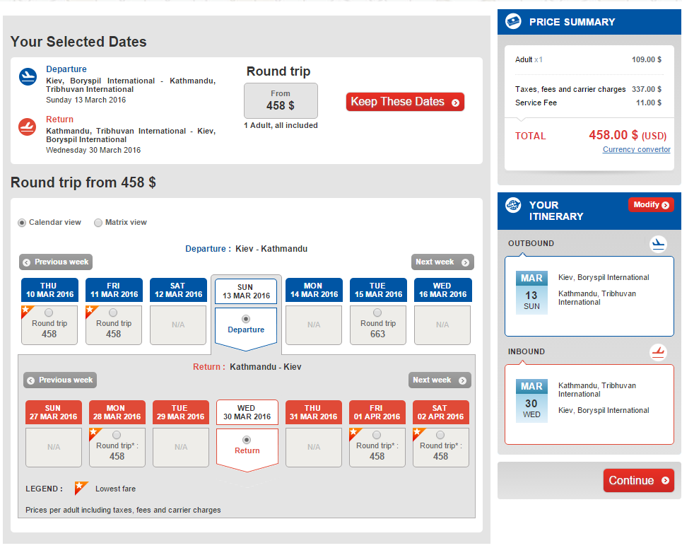
Task: Select the Round trip 663 fare on TUE 15 MAR
Action: click(x=377, y=325)
